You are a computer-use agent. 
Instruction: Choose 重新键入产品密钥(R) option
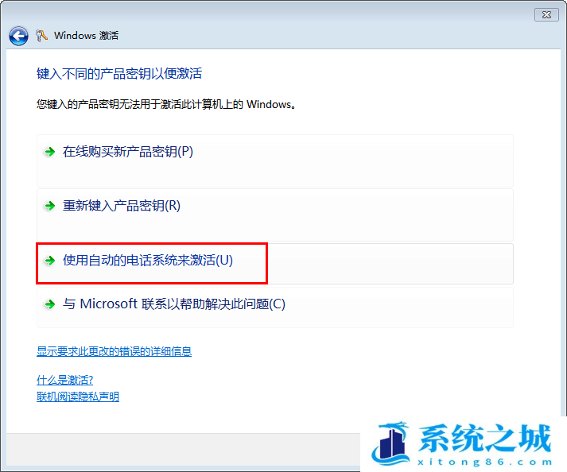(275, 215)
